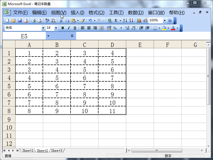The width and height of the screenshot is (213, 160).
Task: Select row 9 header
Action: (9, 119)
